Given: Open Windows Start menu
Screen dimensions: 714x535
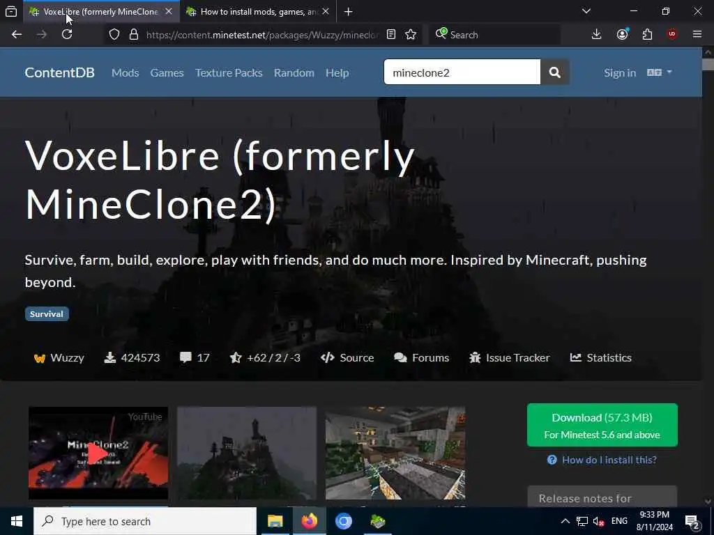Looking at the screenshot, I should (x=17, y=521).
